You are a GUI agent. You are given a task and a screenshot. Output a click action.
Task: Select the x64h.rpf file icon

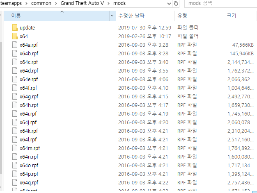[15, 105]
